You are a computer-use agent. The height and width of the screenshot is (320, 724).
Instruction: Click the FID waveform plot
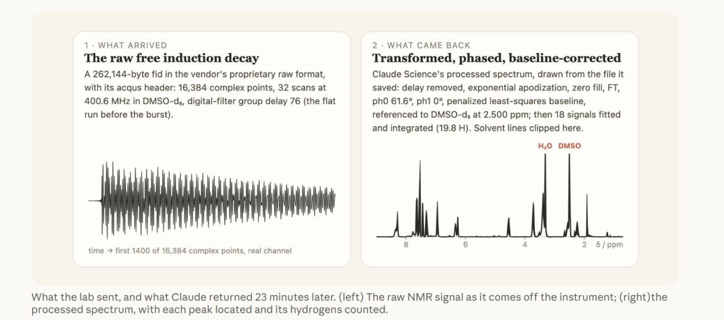click(211, 200)
